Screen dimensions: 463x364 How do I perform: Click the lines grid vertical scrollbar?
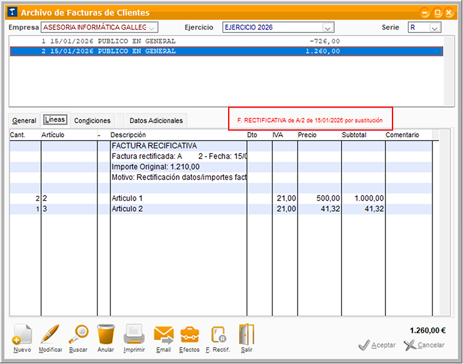click(x=444, y=223)
